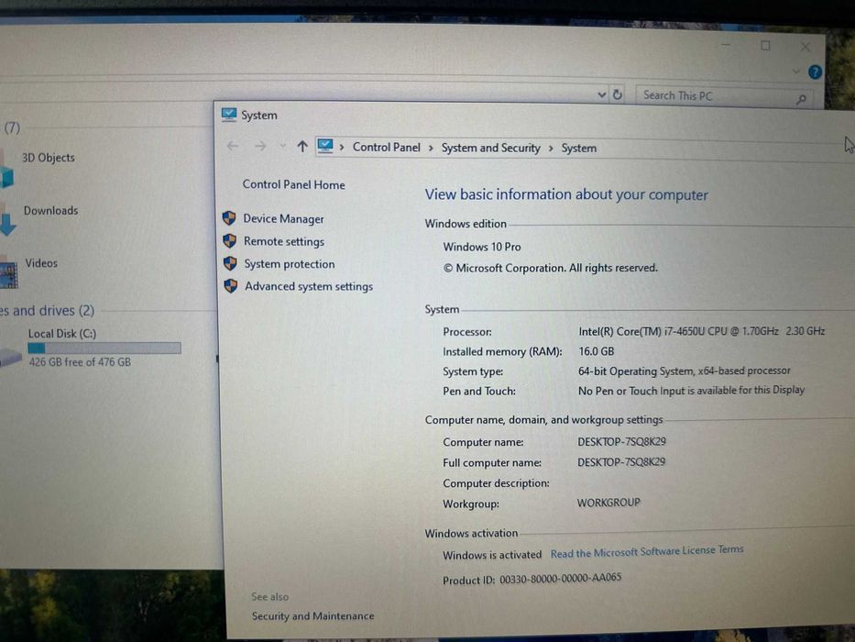Collapse the 'Devices and drives (2)' group header

point(47,311)
